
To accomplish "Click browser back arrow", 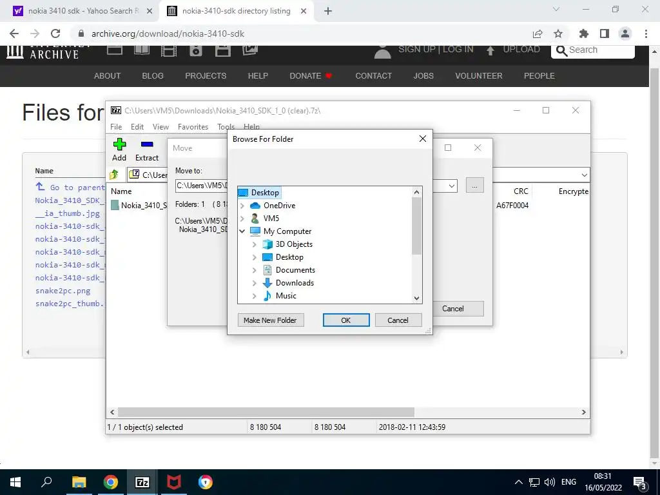I will [14, 34].
